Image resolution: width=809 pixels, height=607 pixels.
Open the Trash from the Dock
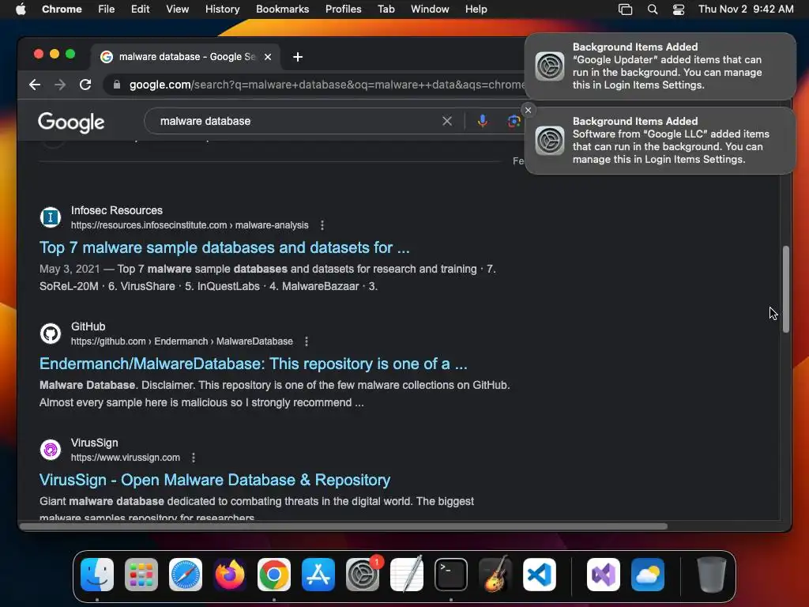point(712,575)
